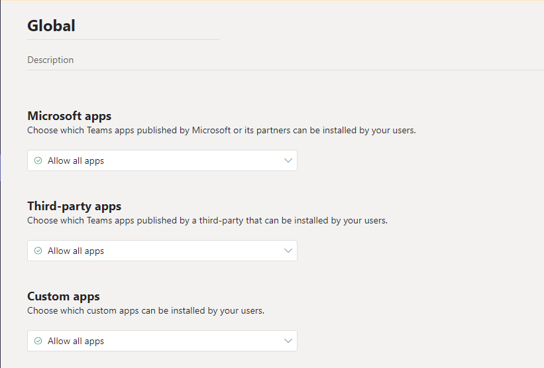Click the Global policy name title
The image size is (544, 368).
tap(51, 26)
